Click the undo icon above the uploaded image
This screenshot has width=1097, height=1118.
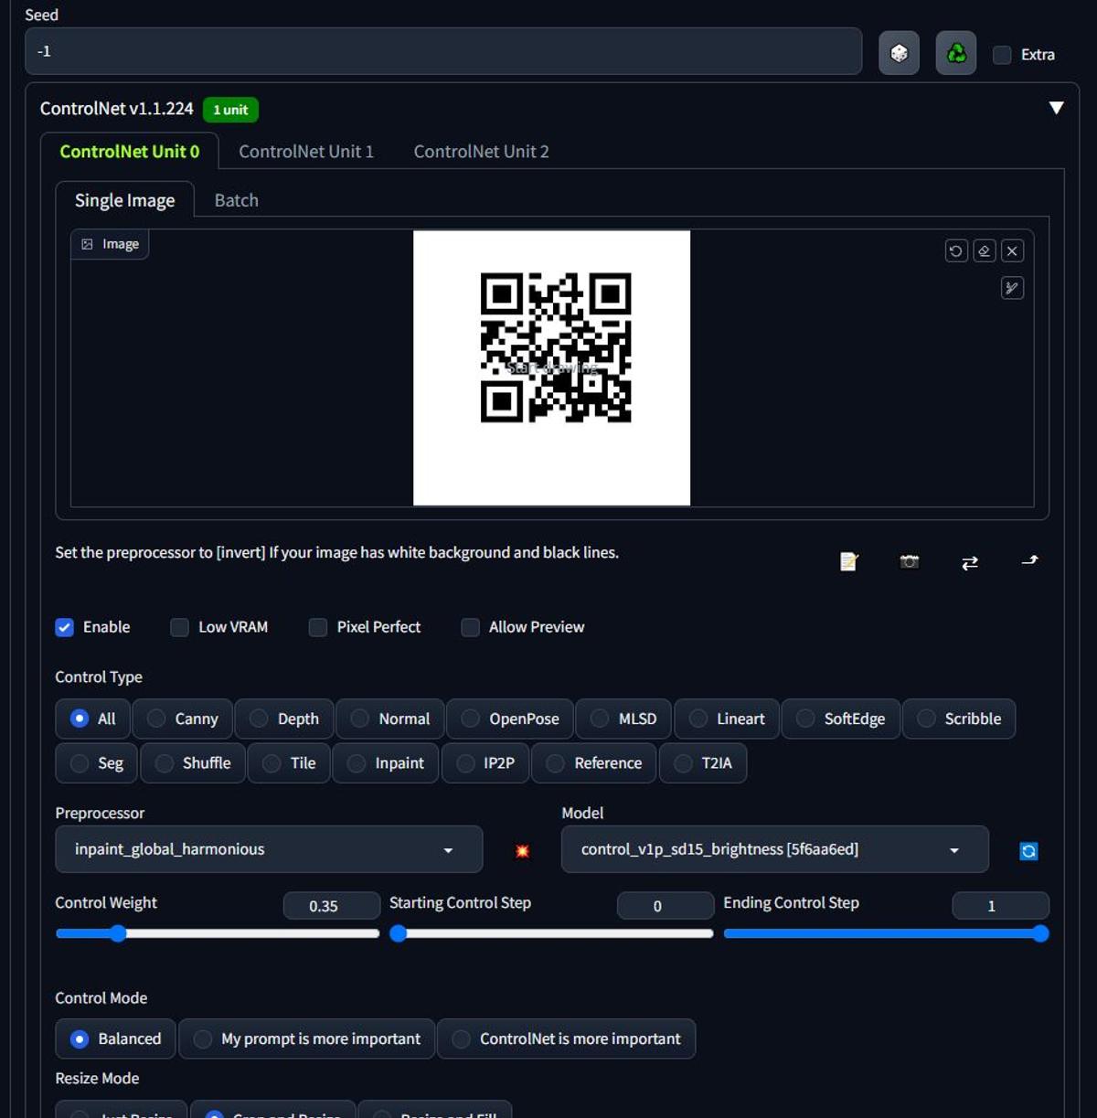pos(955,250)
